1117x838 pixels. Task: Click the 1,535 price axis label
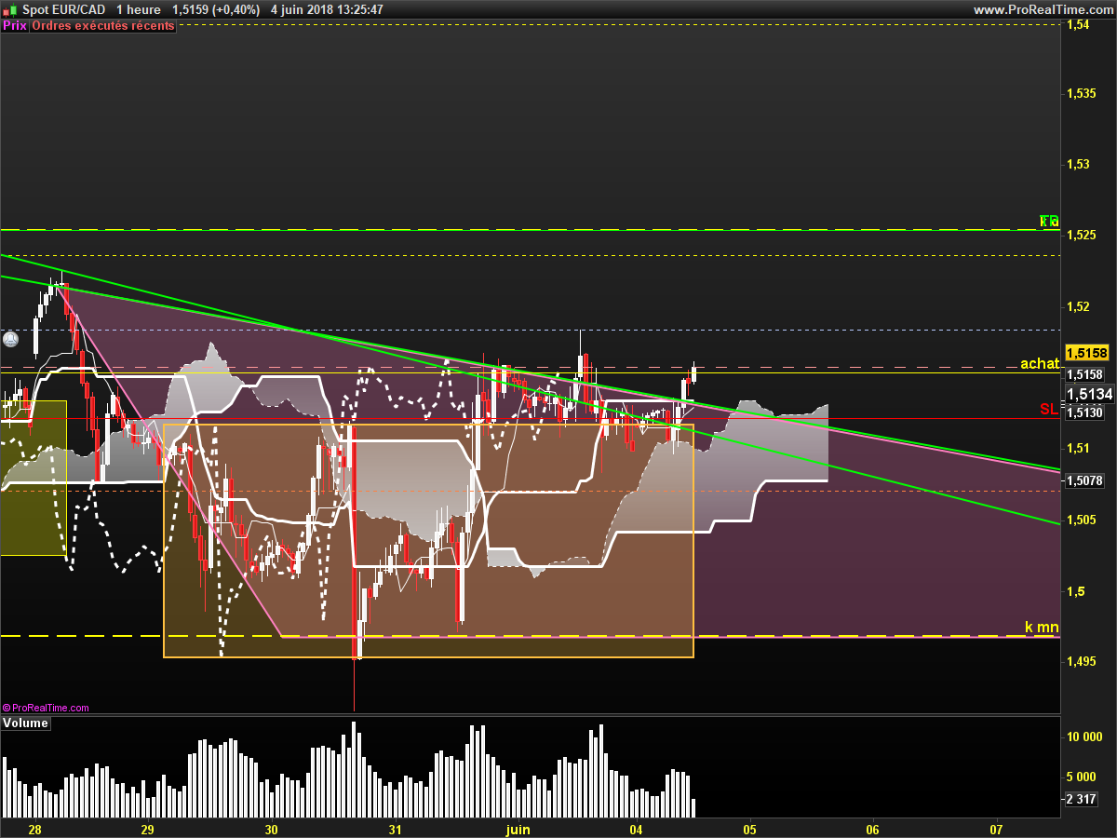tap(1083, 93)
